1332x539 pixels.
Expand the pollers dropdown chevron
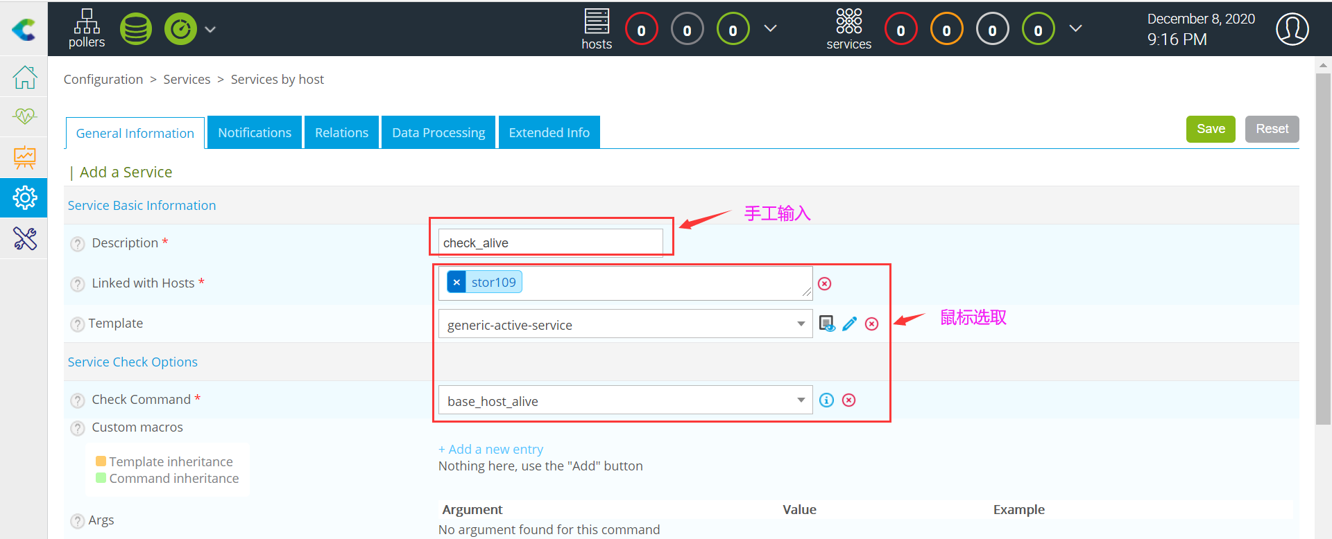pyautogui.click(x=210, y=29)
